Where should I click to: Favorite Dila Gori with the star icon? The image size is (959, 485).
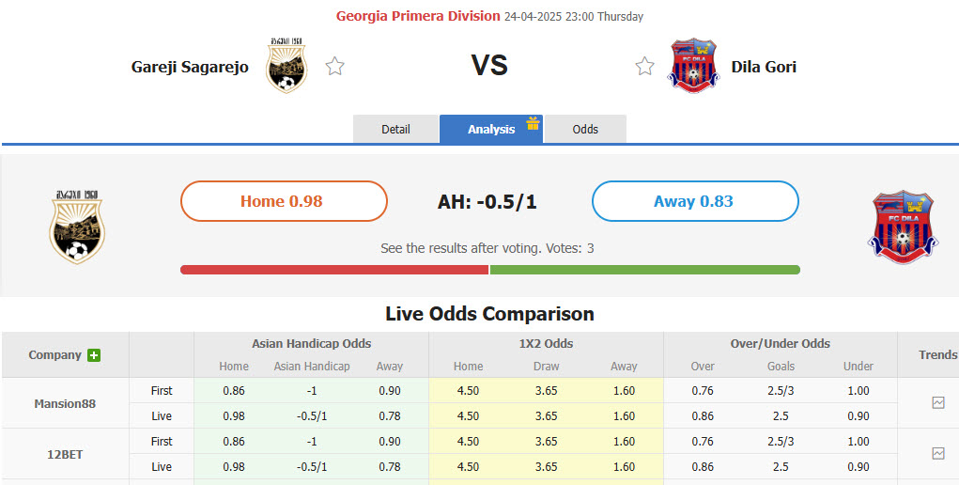coord(644,67)
